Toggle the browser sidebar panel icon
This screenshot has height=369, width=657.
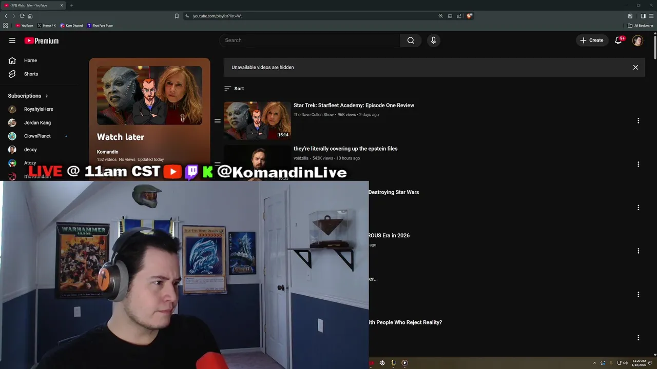643,16
